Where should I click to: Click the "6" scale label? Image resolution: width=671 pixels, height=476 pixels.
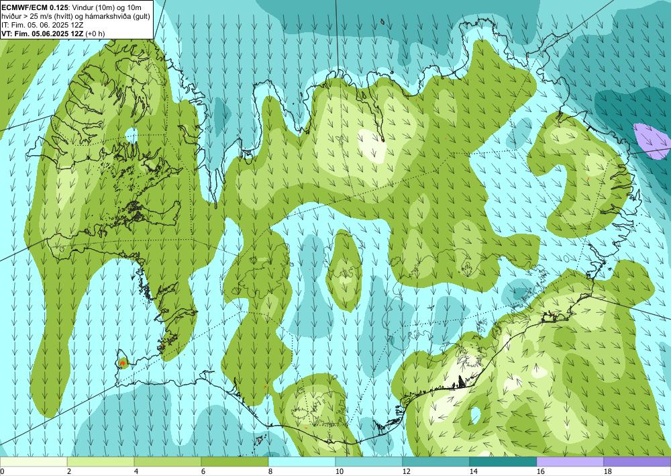[x=203, y=471]
